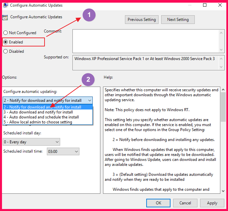Choose the Disabled radio button

tap(5, 51)
